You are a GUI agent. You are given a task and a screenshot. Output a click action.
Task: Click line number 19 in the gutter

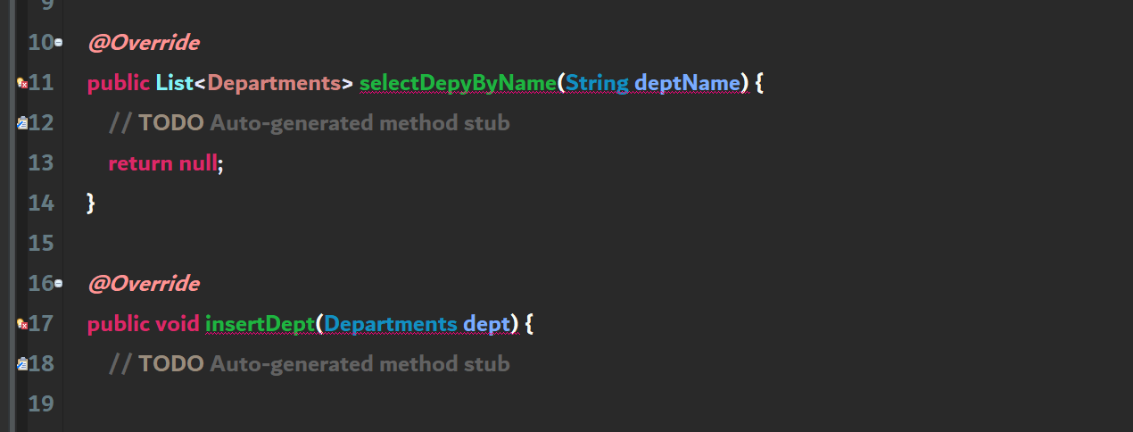pos(41,403)
